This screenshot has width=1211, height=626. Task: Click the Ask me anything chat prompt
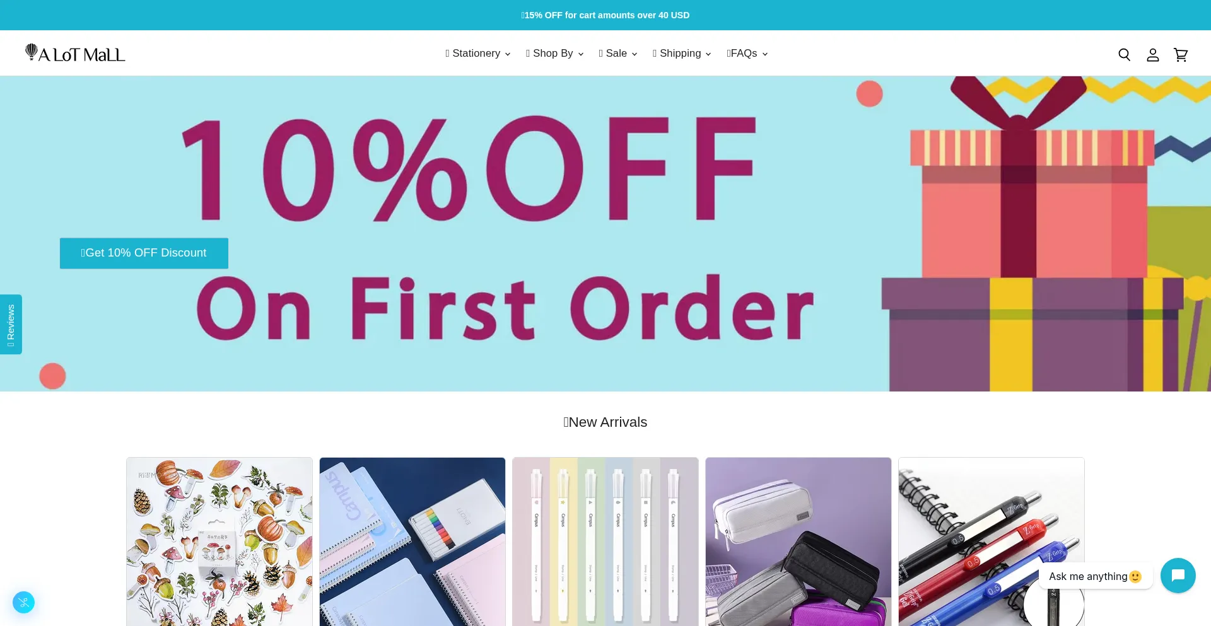coord(1095,576)
